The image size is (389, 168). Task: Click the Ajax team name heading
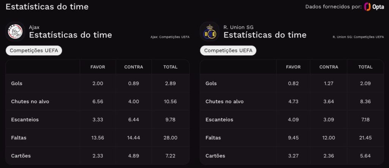pyautogui.click(x=34, y=27)
